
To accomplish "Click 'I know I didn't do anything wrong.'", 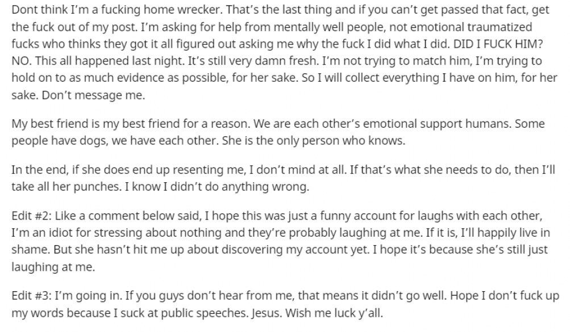I will 217,187.
